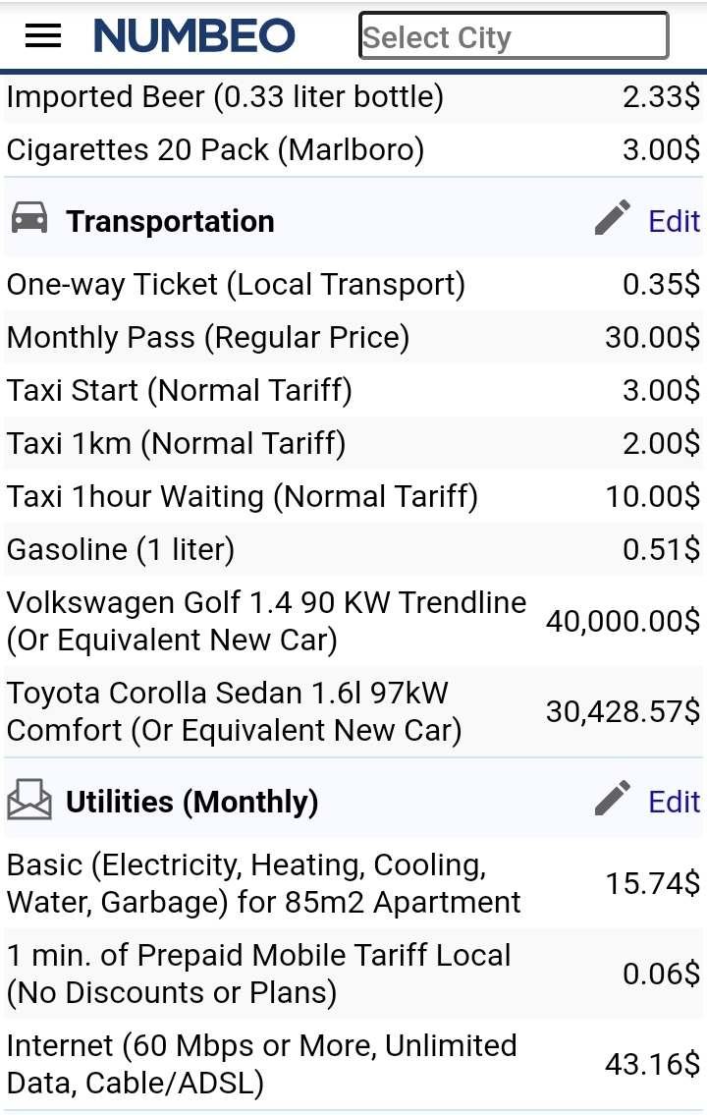Open Edit link for Utilities (Monthly)
707x1115 pixels.
tap(675, 803)
